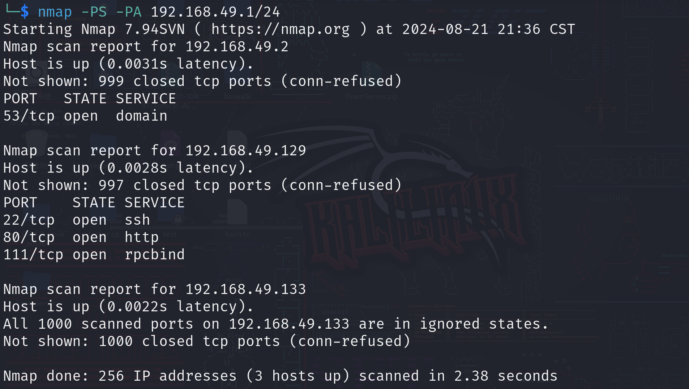Click the http service name
The image size is (689, 389).
click(142, 237)
